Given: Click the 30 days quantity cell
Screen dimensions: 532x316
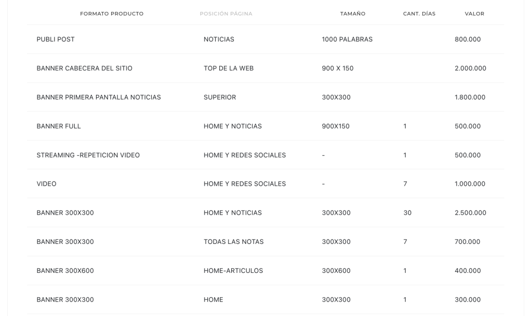Looking at the screenshot, I should click(x=407, y=213).
